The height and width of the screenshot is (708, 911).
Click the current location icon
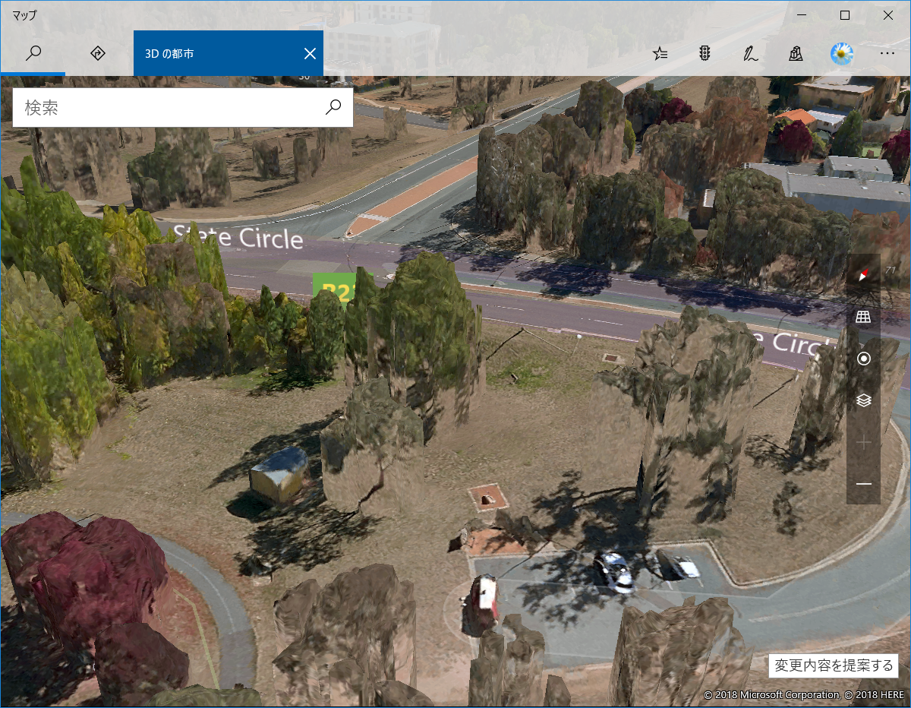point(863,358)
